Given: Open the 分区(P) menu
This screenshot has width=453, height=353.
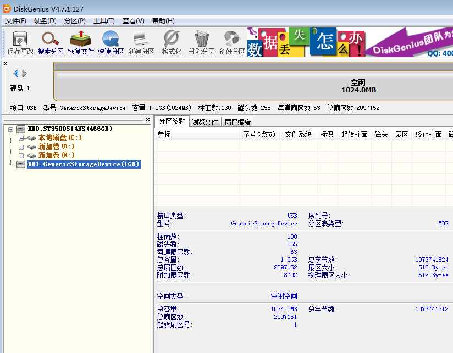Looking at the screenshot, I should pos(75,21).
